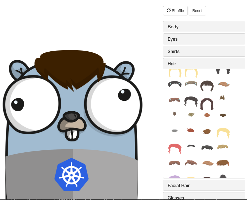Expand the Shirts section
Viewport: 247px width, 200px height.
tap(204, 51)
